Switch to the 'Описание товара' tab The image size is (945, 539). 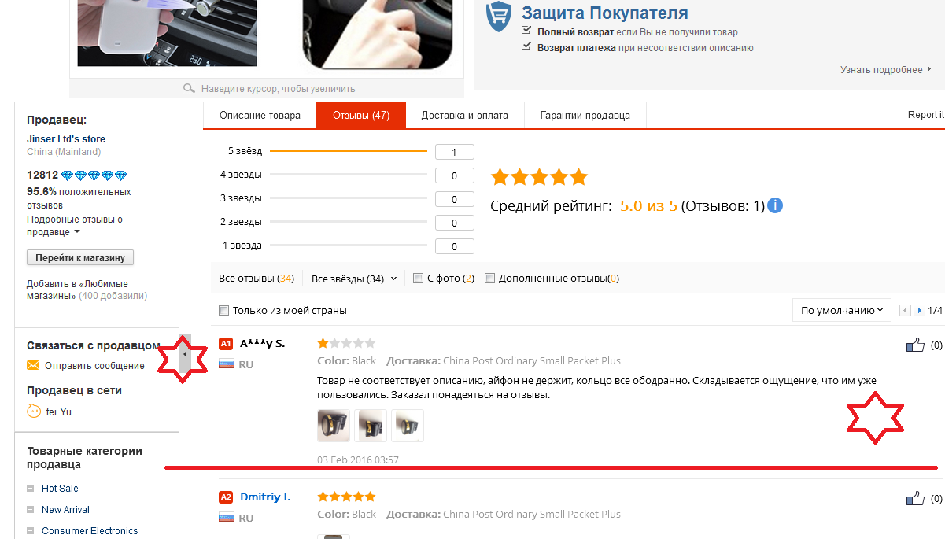point(260,115)
